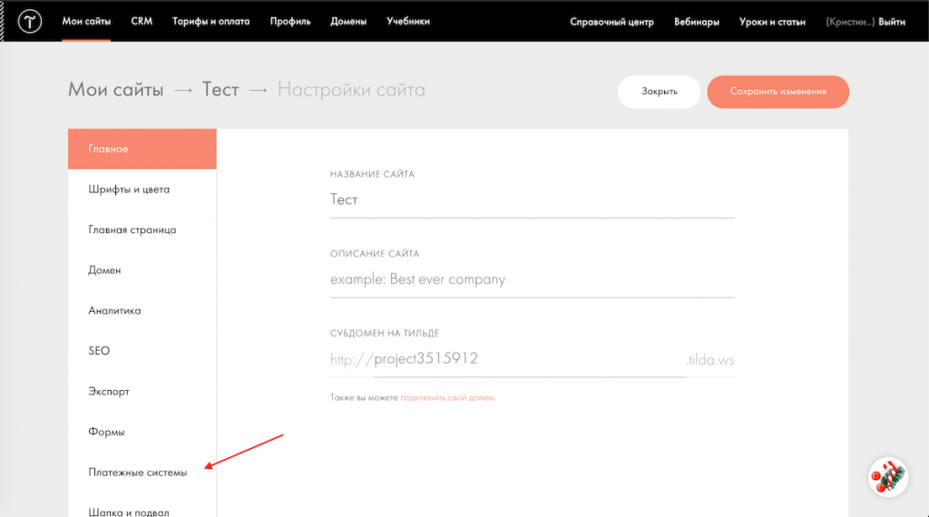Screen dimensions: 929x517
Task: Focus the Описание сайта text field
Action: [x=532, y=279]
